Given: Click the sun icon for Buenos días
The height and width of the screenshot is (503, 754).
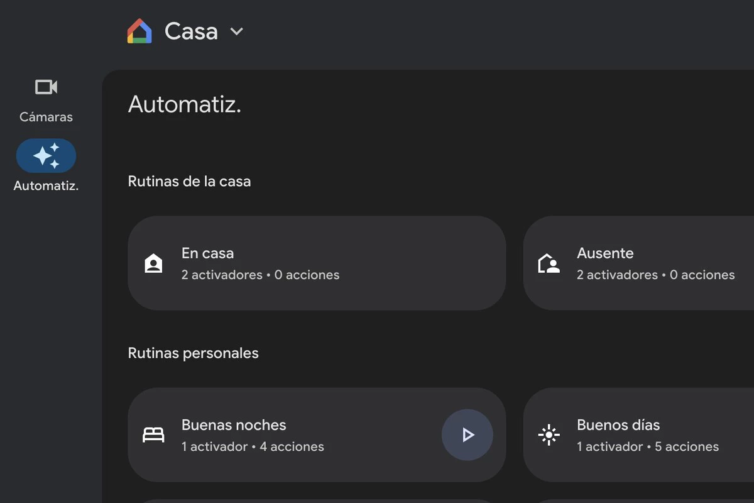Looking at the screenshot, I should (x=549, y=435).
